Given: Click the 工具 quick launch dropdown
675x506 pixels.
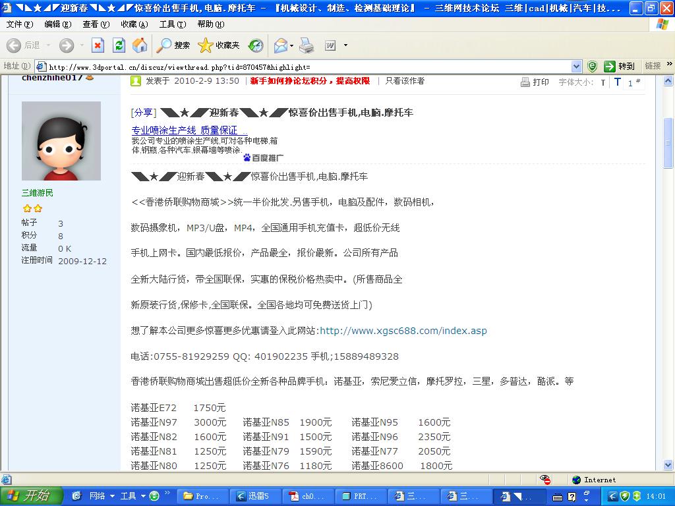Looking at the screenshot, I should [132, 496].
